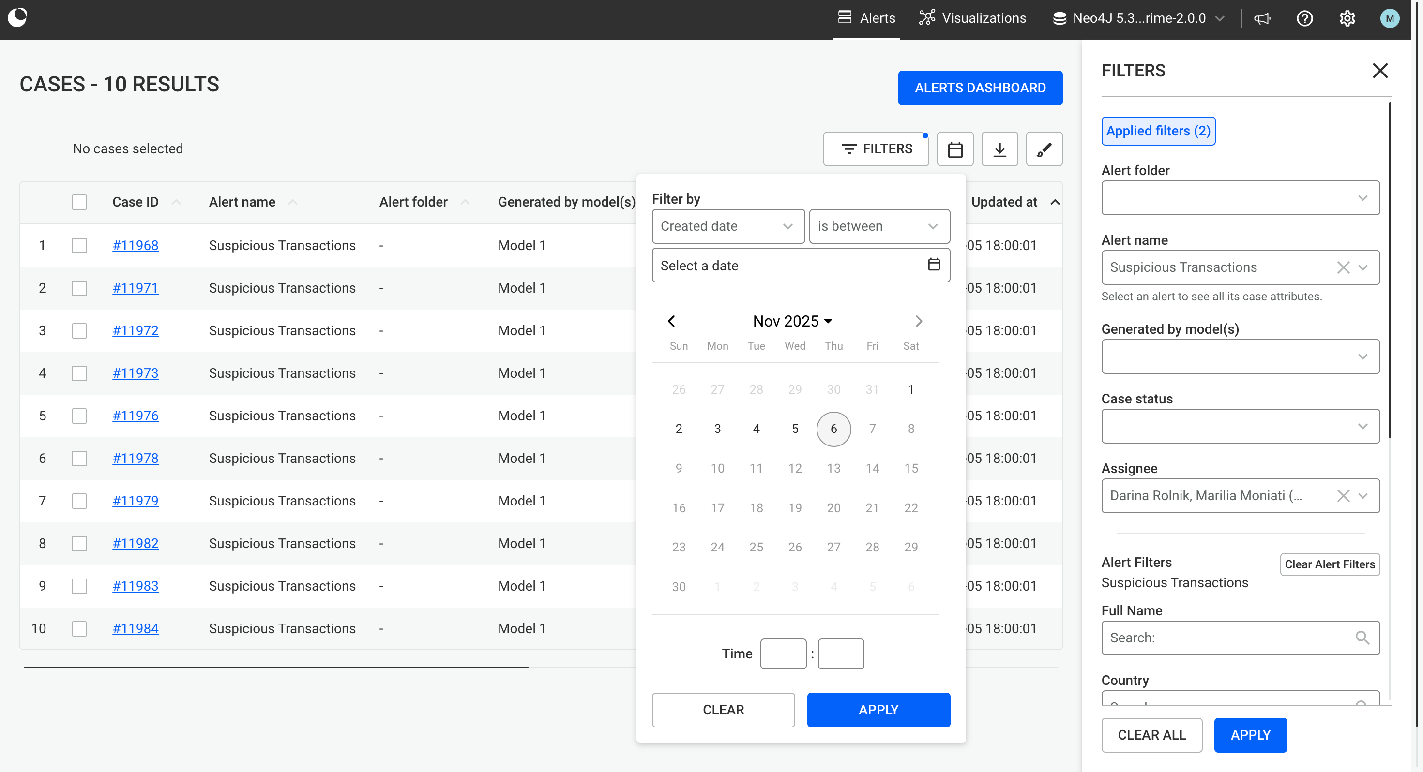Open the announcements megaphone icon
The width and height of the screenshot is (1423, 772).
coord(1262,18)
